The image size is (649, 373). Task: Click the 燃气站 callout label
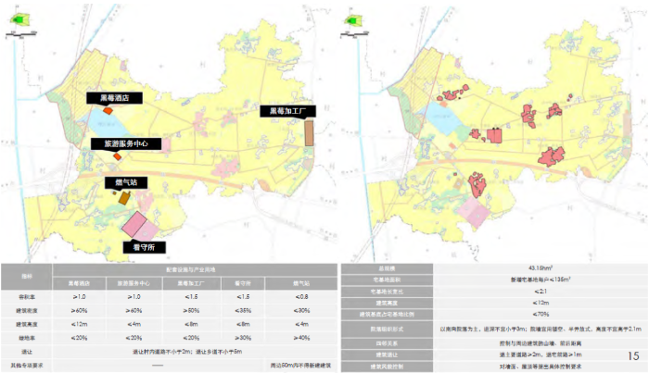[x=121, y=182]
